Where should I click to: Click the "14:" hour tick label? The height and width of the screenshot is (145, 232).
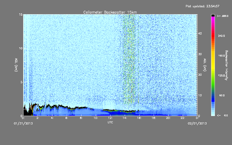(125, 118)
